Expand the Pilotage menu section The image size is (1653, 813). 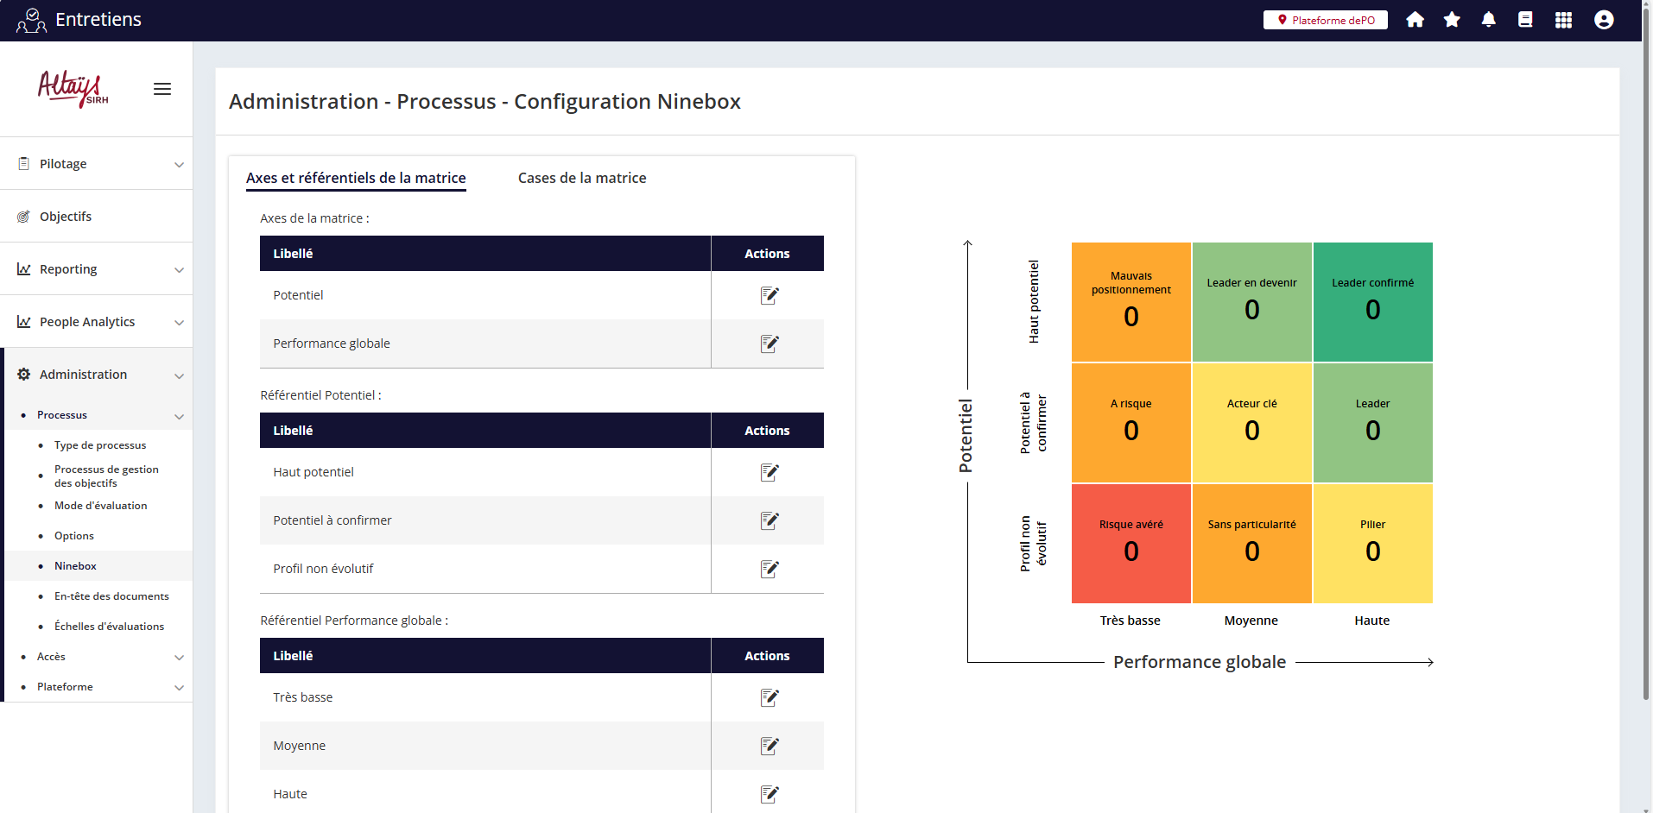pyautogui.click(x=96, y=164)
